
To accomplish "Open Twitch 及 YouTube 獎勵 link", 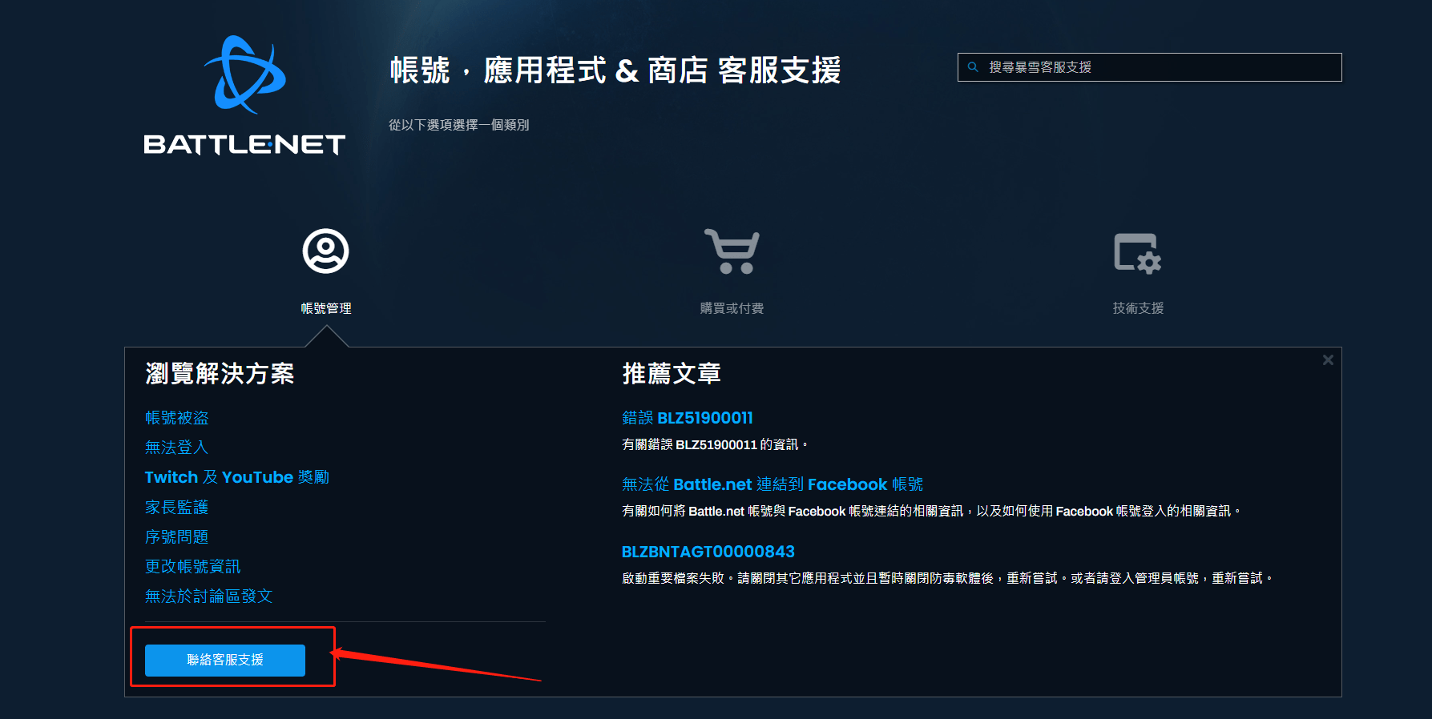I will (x=237, y=477).
